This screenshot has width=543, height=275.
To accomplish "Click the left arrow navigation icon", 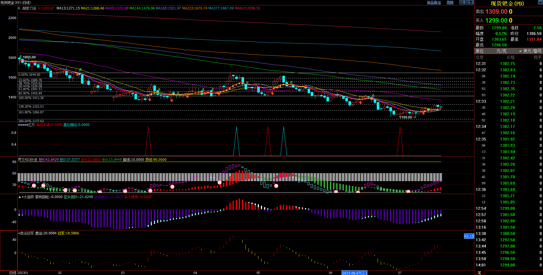I will (x=461, y=2).
